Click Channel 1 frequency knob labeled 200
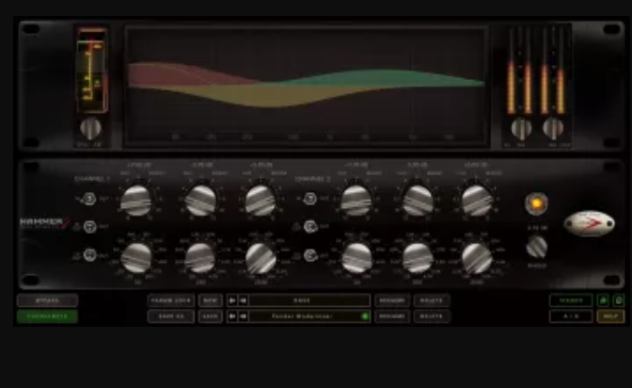Screen dimensions: 632x388 [x=200, y=258]
